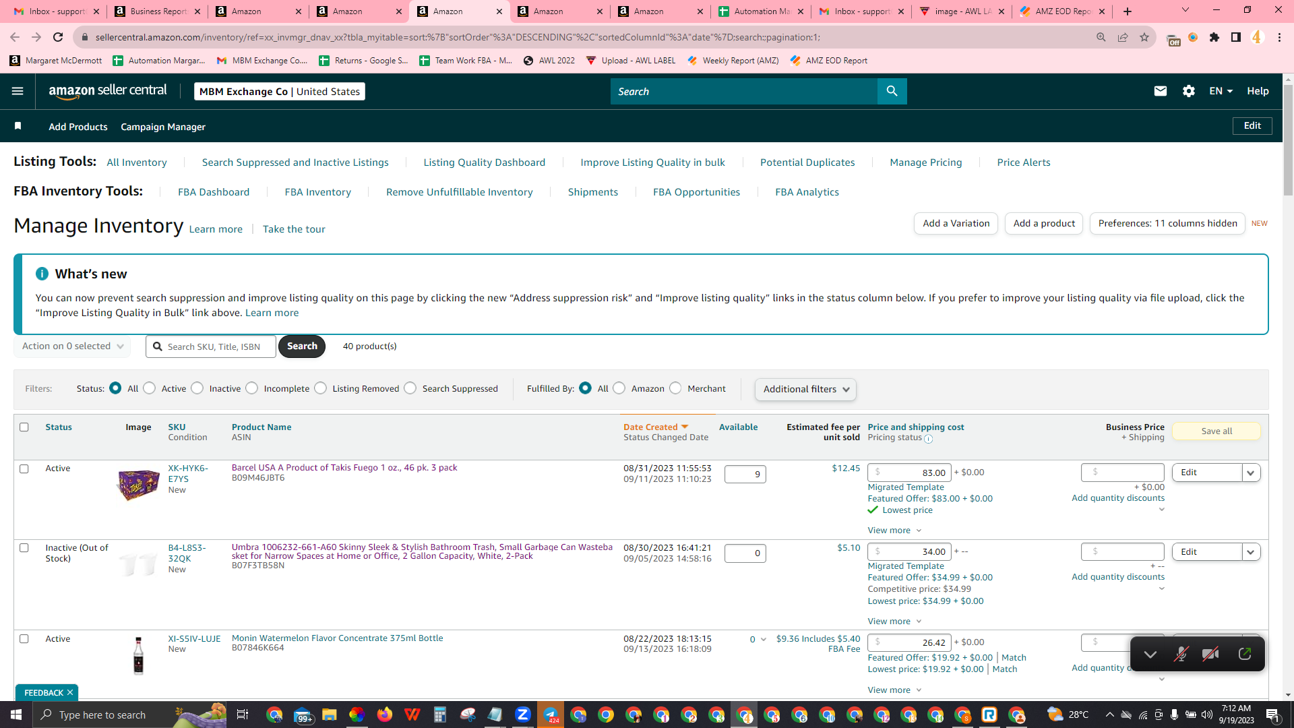Open Manage Pricing listing tool
Viewport: 1294px width, 728px height.
point(926,162)
